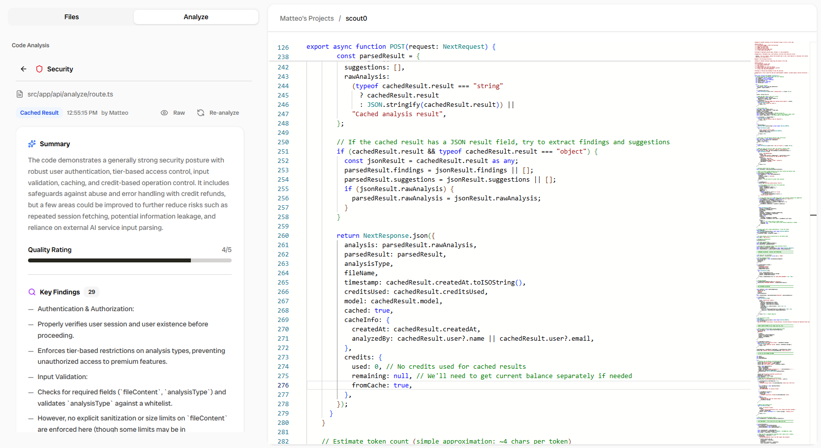Click the Key Findings count badge 29
This screenshot has width=821, height=448.
pyautogui.click(x=91, y=292)
